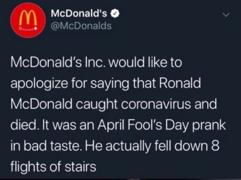Viewport: 241px width, 180px height.
Task: Click the word "apologize" in the tweet
Action: point(39,84)
